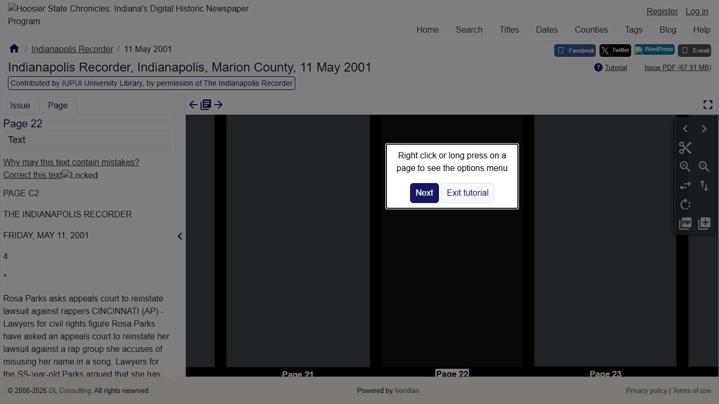Enter fullscreen viewer mode

coord(707,105)
